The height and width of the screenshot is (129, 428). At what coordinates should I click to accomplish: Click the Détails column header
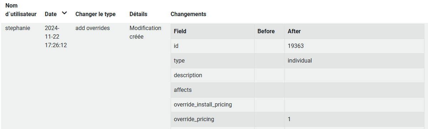click(139, 14)
